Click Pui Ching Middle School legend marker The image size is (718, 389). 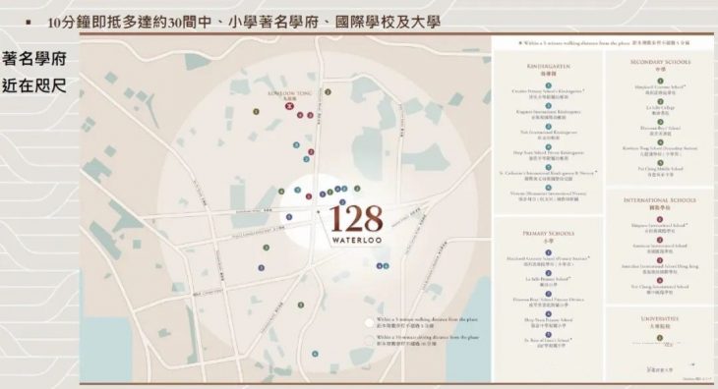660,163
